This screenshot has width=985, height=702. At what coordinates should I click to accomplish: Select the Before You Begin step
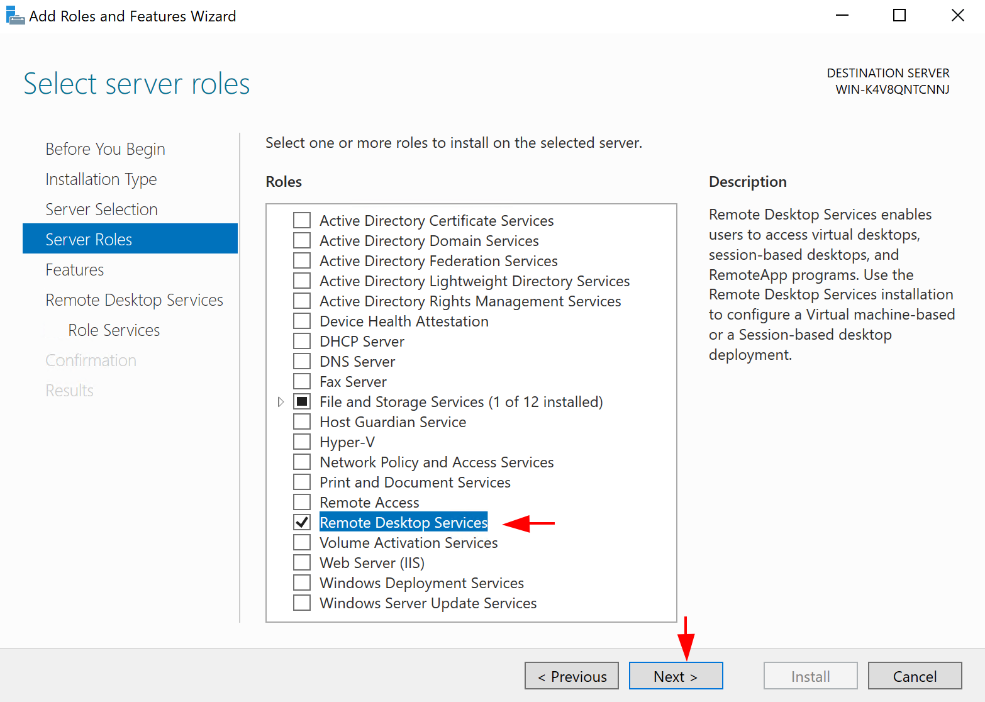pos(104,148)
